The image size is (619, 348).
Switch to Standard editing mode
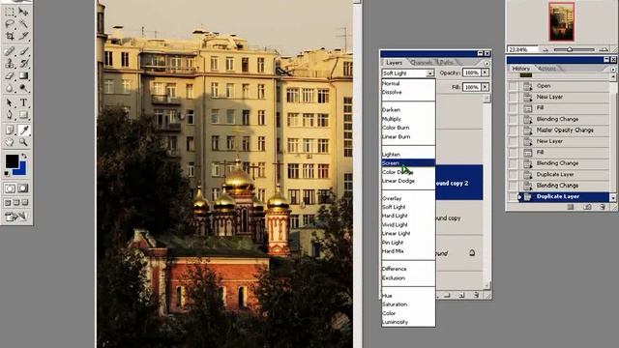point(10,188)
